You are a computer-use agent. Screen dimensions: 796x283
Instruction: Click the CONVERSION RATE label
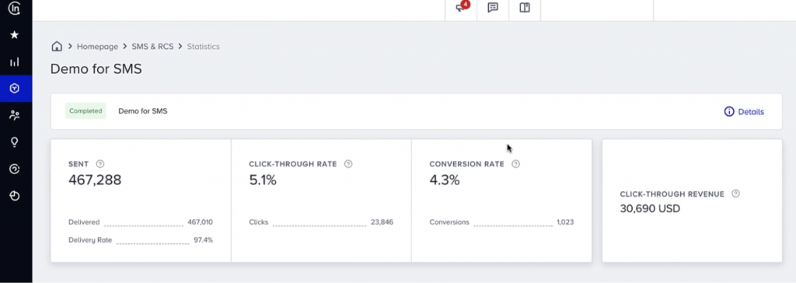tap(466, 164)
